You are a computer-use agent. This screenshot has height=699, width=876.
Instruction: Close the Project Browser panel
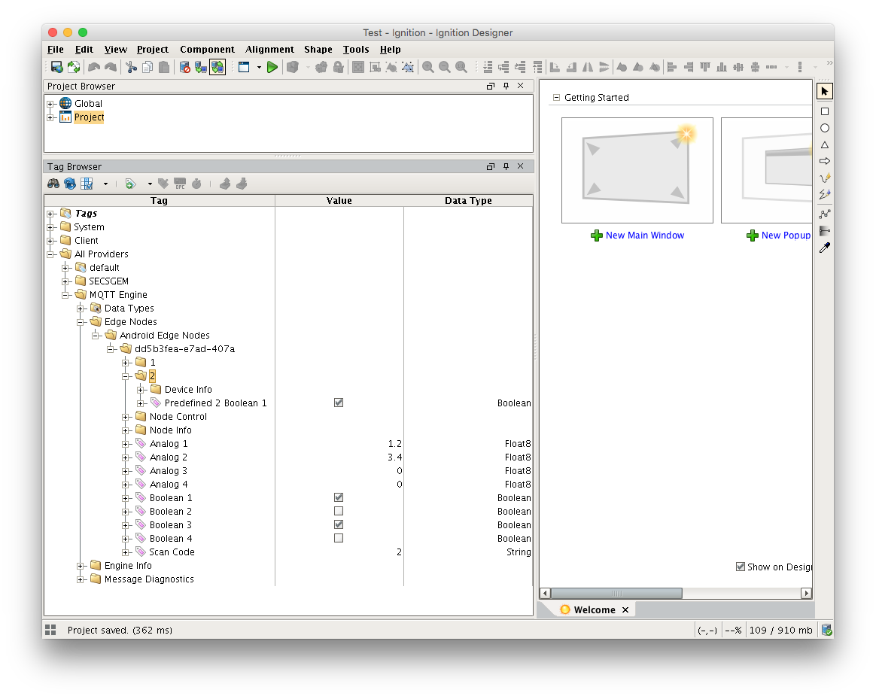tap(520, 86)
